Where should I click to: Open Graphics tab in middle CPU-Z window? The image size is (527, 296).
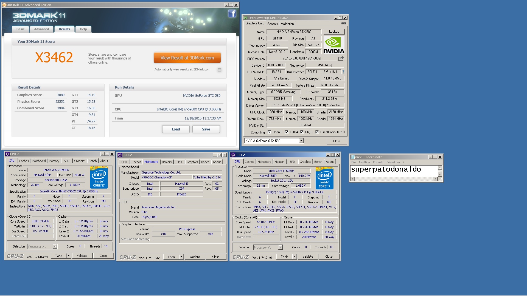pos(192,162)
